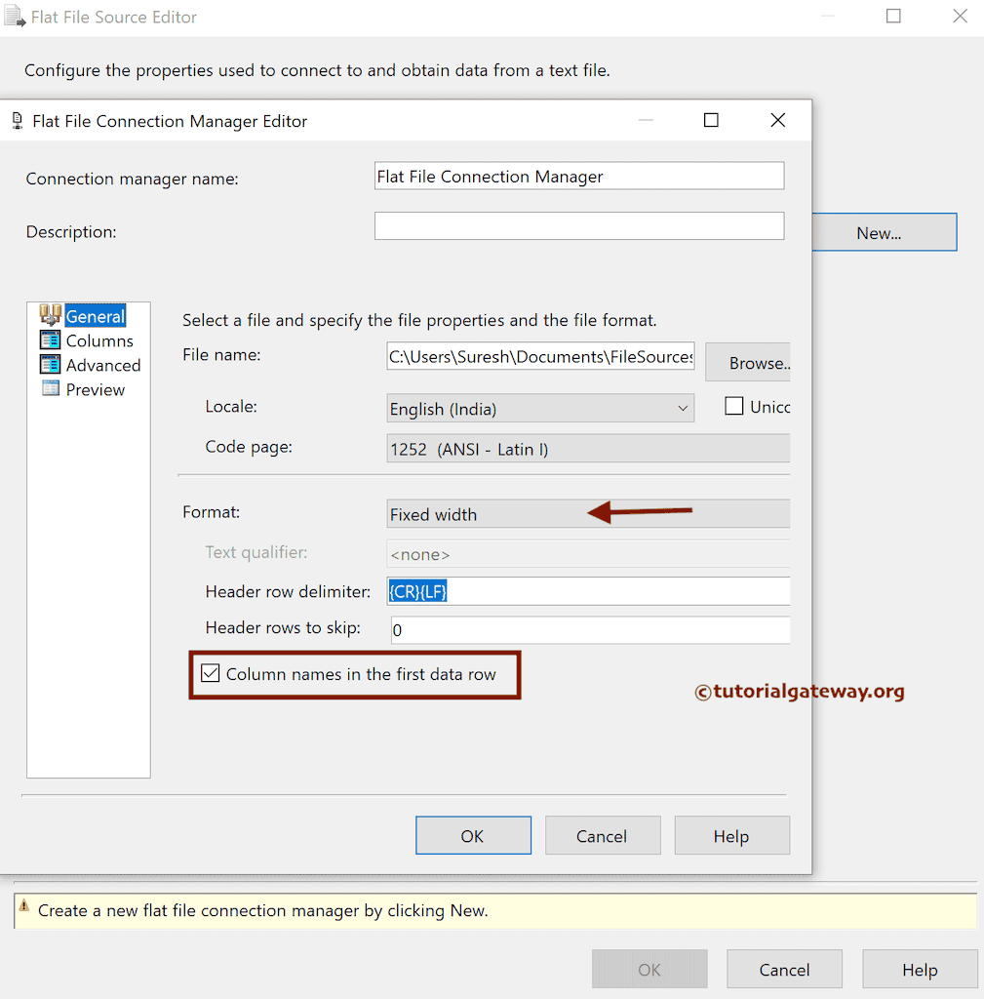Screen dimensions: 984x999
Task: Click the 'Header row delimiter:' label
Action: coord(288,592)
